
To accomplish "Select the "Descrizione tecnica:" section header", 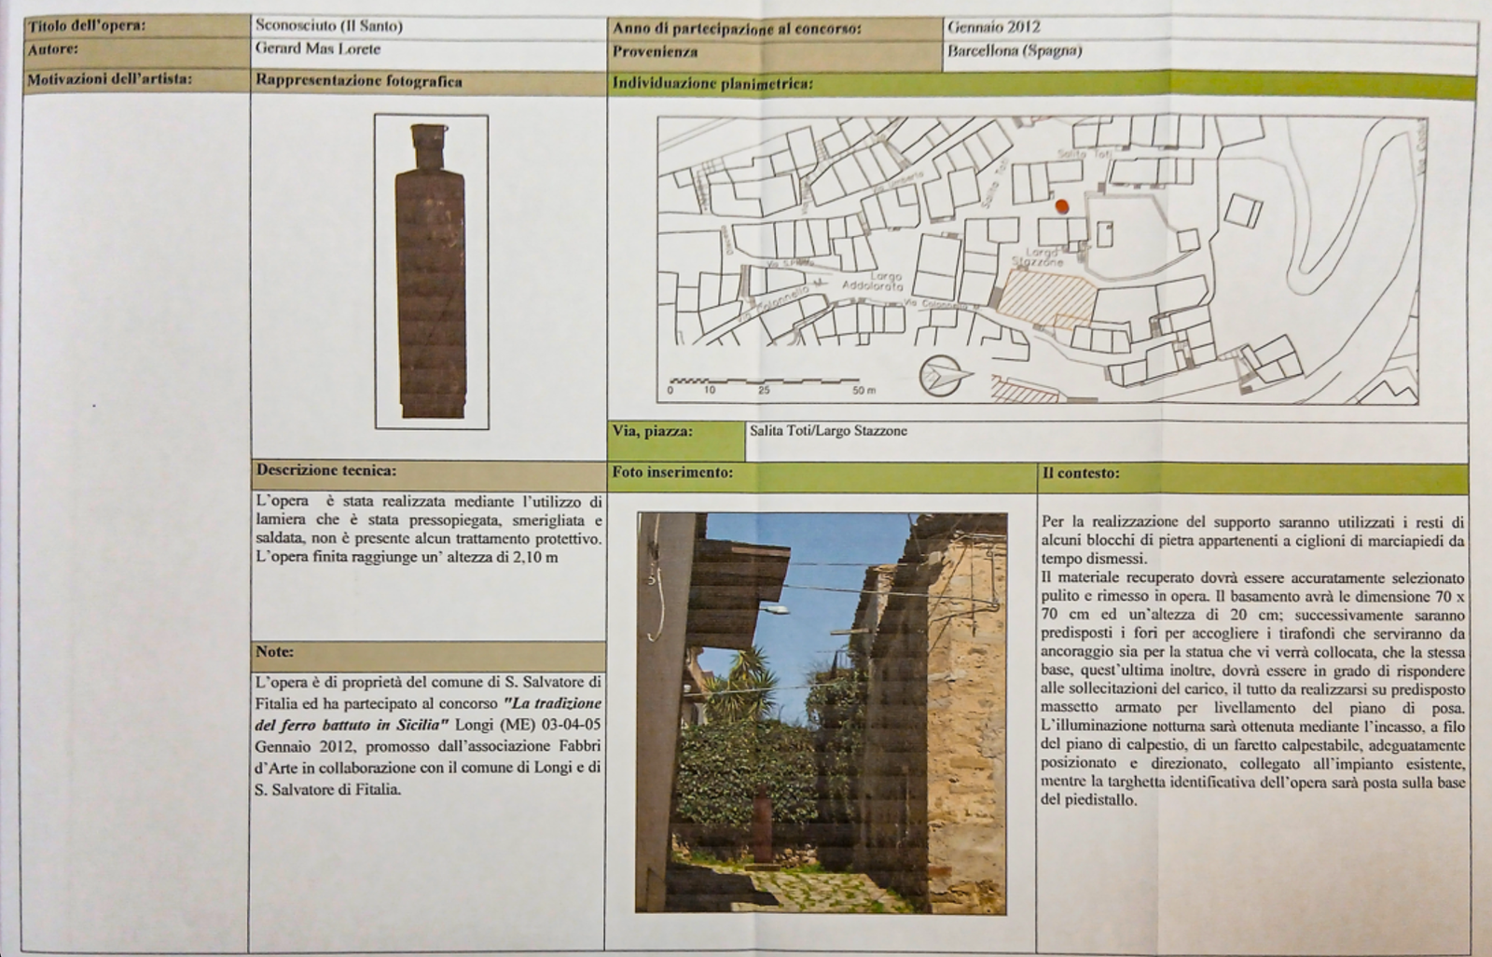I will point(326,471).
